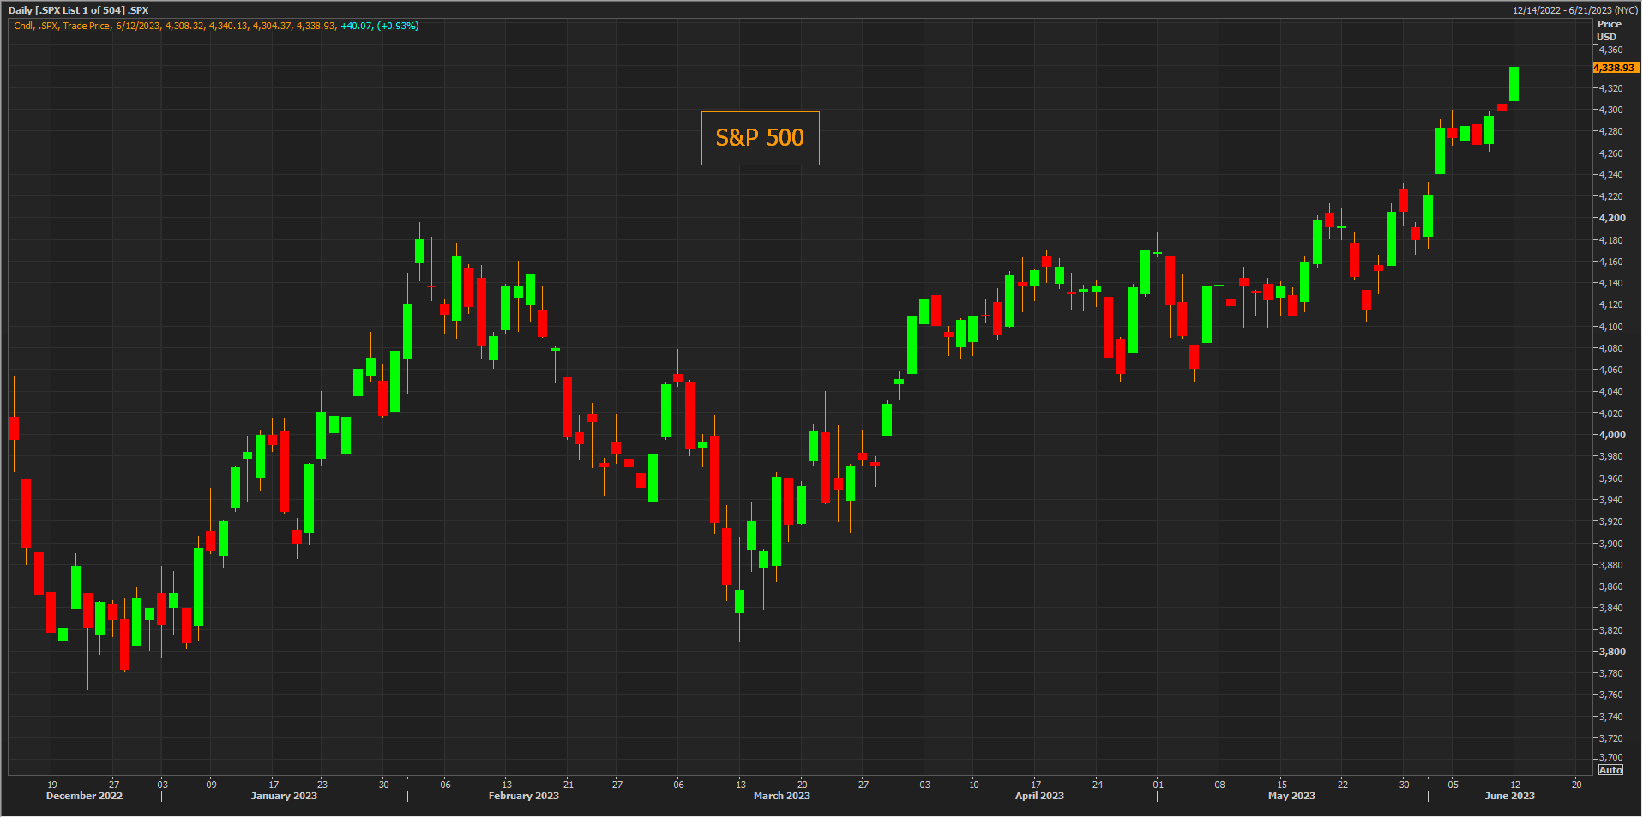Click the 4,000 level on price axis

(1611, 435)
